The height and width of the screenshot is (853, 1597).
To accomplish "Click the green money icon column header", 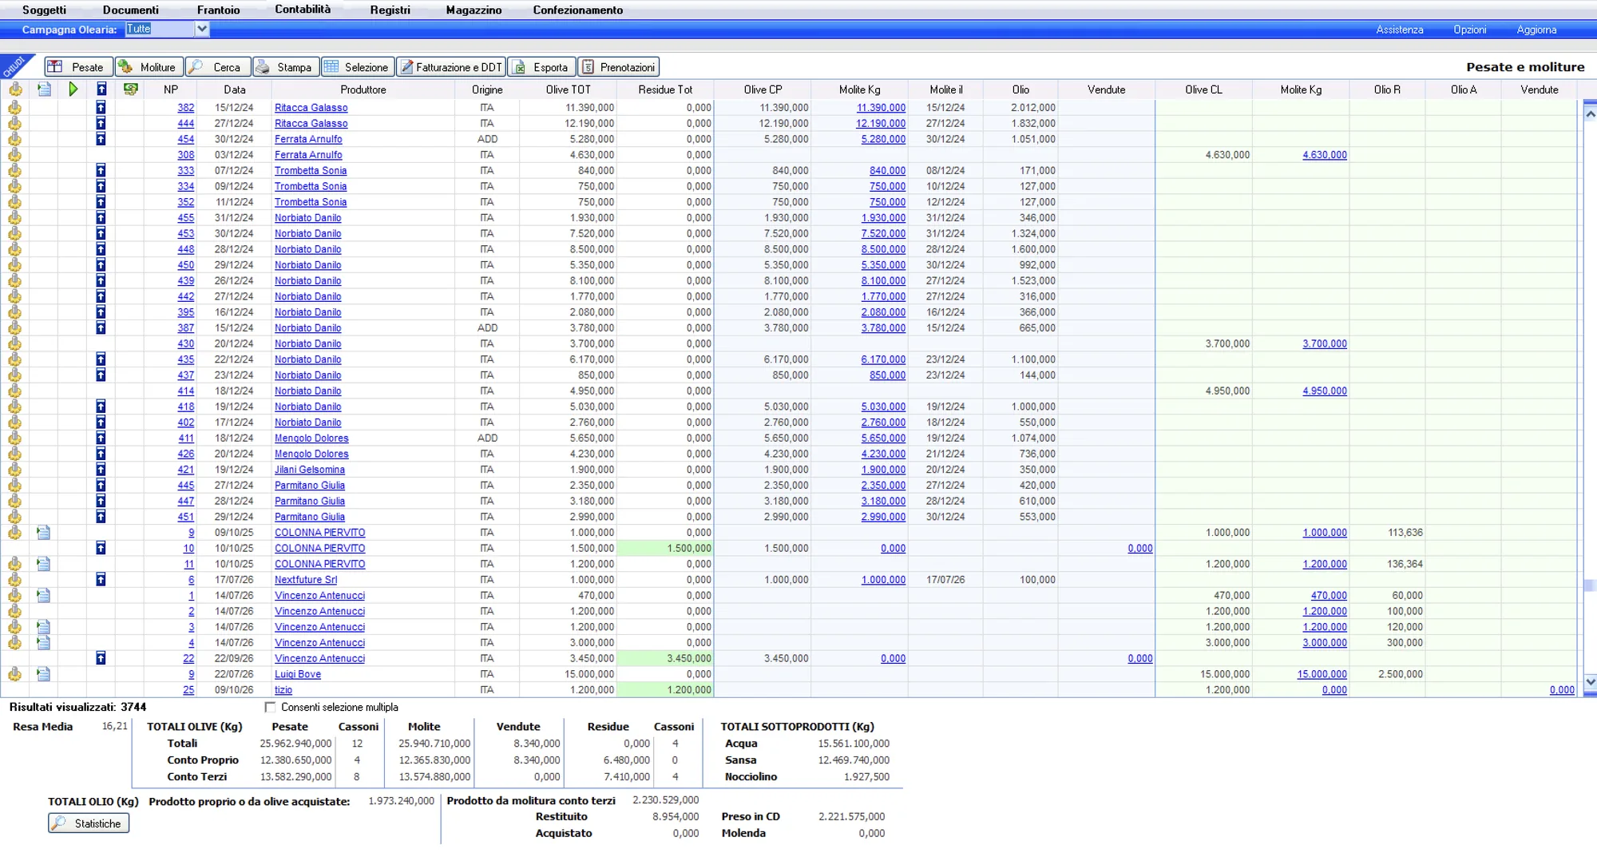I will [x=131, y=89].
